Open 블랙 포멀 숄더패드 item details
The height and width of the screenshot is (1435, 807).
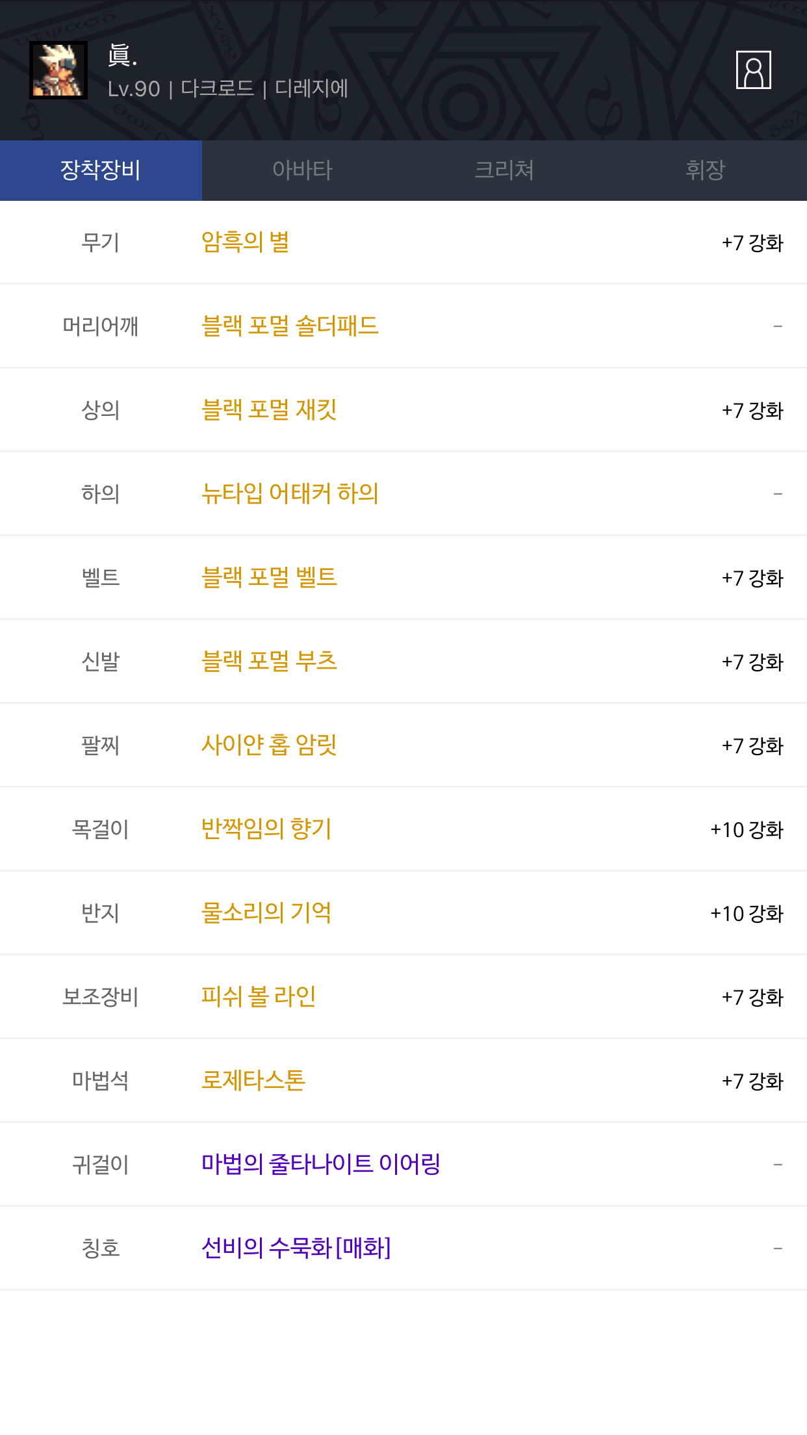pyautogui.click(x=290, y=326)
